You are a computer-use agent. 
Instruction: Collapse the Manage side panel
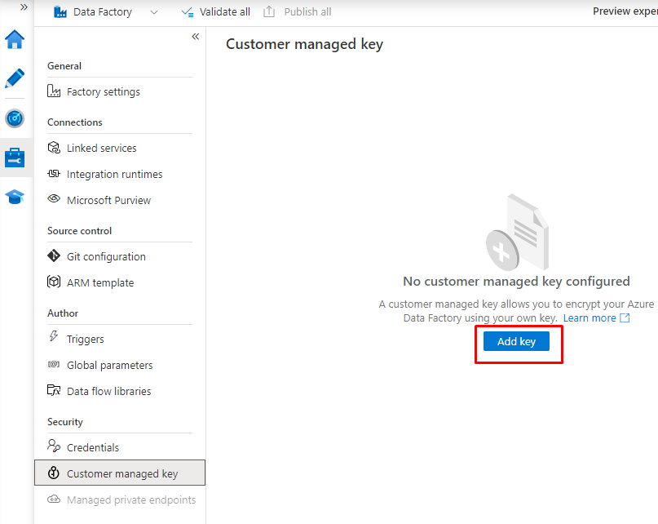pyautogui.click(x=196, y=37)
